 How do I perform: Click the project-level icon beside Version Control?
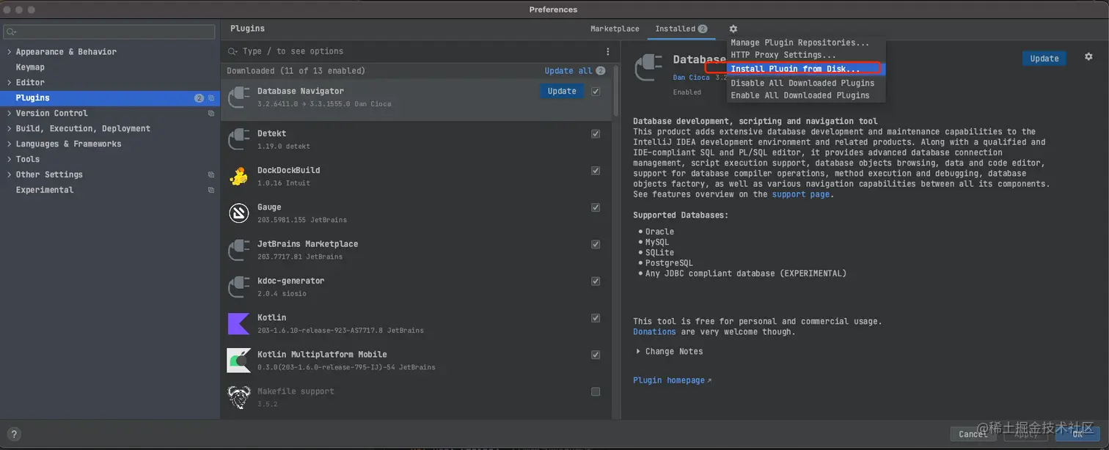(x=211, y=114)
